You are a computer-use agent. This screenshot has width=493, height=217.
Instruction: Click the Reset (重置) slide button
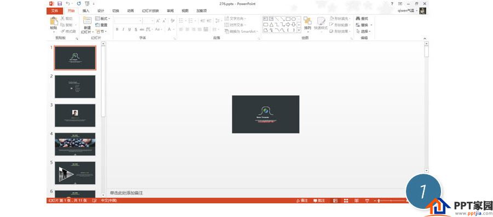coord(101,25)
